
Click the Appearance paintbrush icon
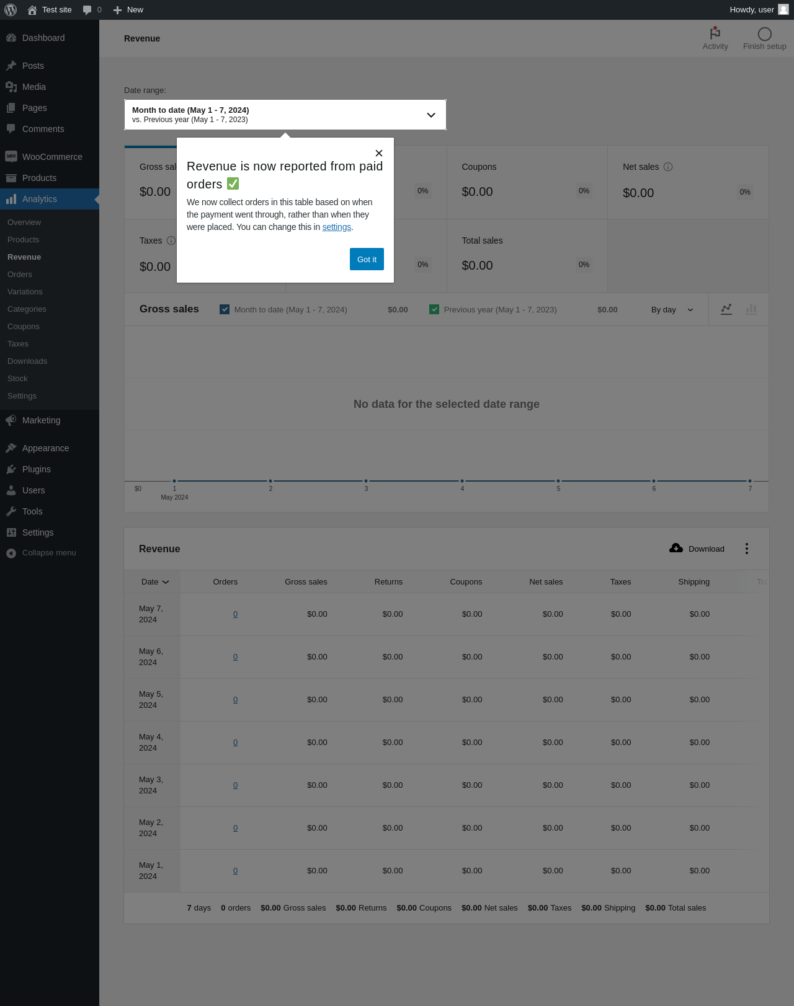click(x=11, y=448)
